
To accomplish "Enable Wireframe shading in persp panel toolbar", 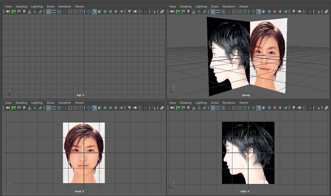I will click(x=253, y=12).
